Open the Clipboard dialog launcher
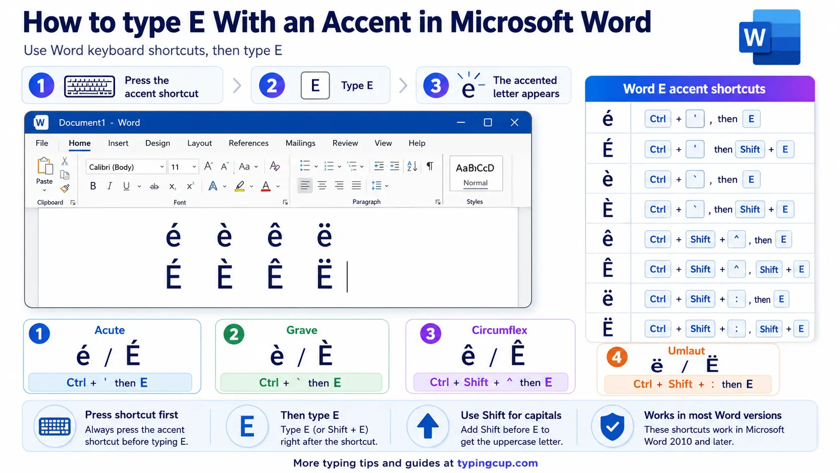Screen dimensions: 840x473 [x=73, y=203]
